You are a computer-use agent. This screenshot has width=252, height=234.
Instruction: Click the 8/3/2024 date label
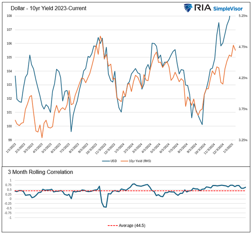[x=183, y=148]
